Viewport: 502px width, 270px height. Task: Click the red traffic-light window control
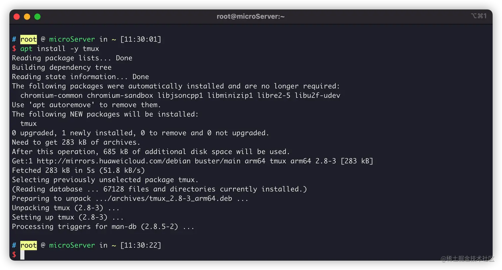(16, 16)
